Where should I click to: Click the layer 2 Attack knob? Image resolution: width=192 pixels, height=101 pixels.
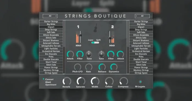point(120,54)
